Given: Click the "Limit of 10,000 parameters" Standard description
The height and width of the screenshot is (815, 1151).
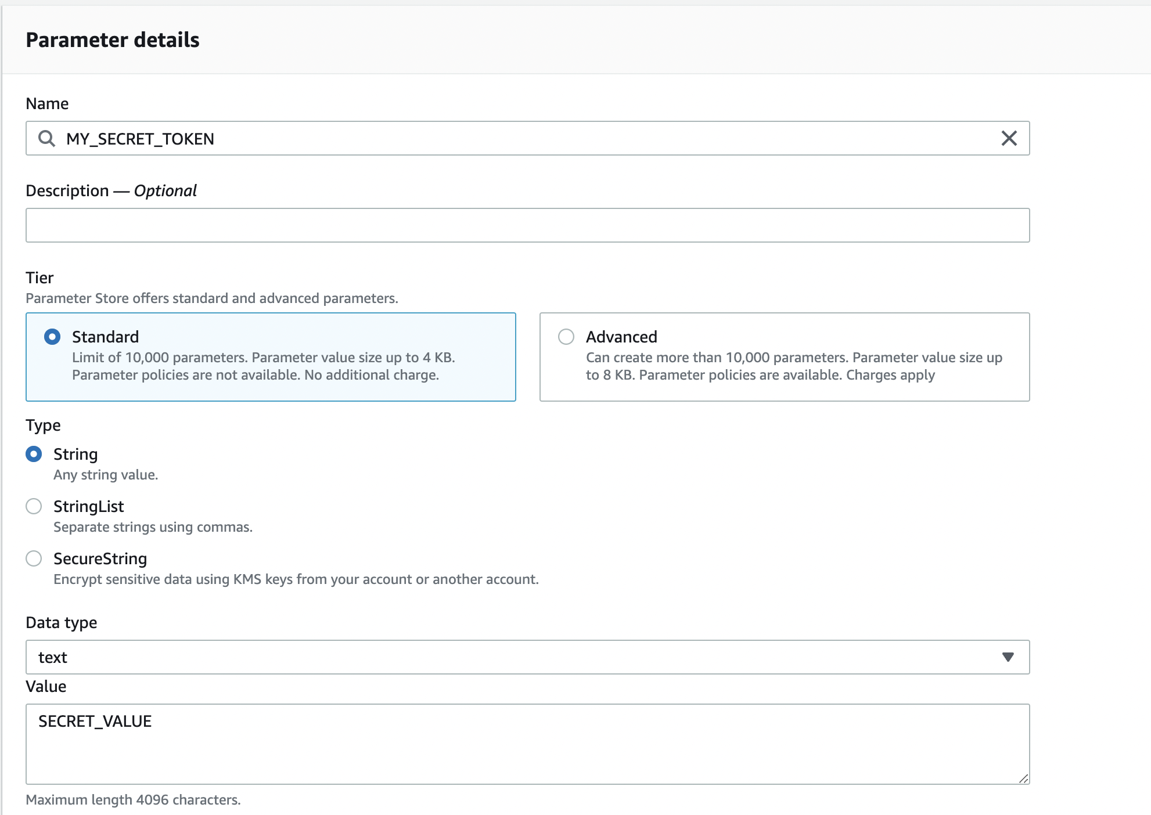Looking at the screenshot, I should point(264,366).
